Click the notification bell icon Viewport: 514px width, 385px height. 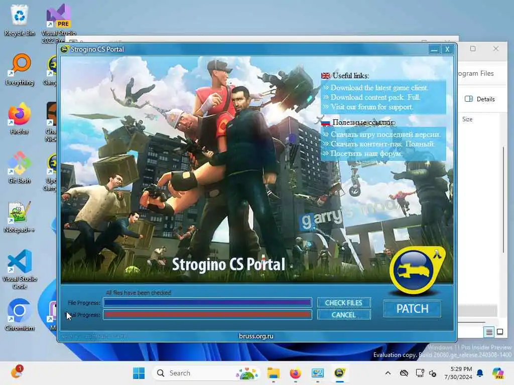pyautogui.click(x=480, y=373)
